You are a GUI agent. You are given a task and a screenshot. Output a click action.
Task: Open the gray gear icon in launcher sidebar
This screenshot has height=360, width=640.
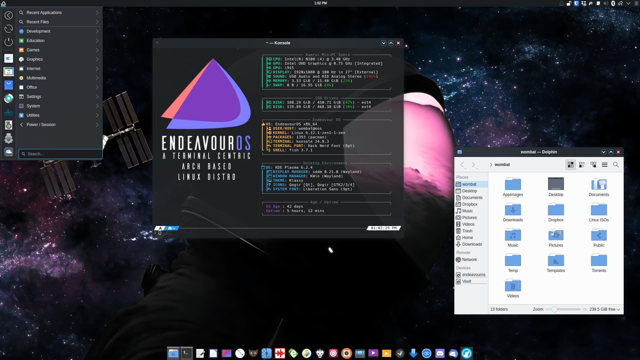pyautogui.click(x=9, y=138)
